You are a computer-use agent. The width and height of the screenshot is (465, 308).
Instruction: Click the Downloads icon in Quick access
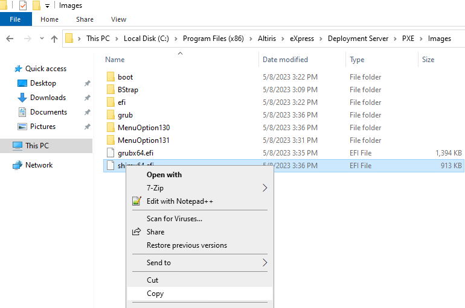pos(22,98)
